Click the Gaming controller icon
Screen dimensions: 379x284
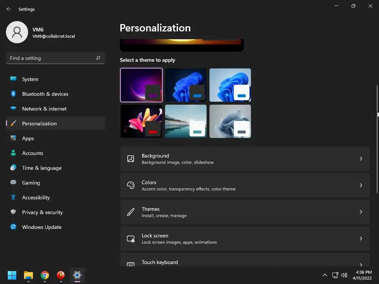13,182
